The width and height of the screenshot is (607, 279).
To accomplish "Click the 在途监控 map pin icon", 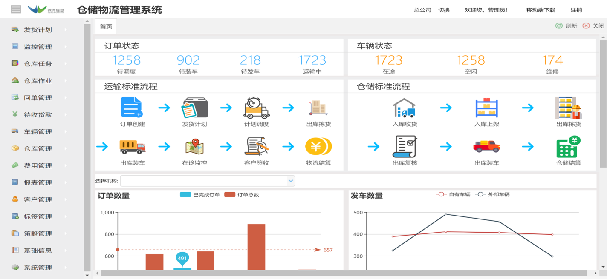I will (x=195, y=147).
